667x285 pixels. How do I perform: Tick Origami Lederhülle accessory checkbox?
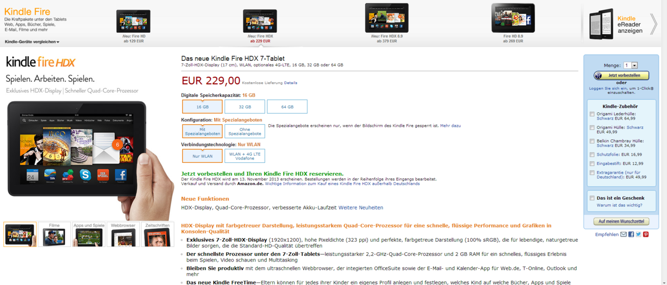(x=592, y=114)
